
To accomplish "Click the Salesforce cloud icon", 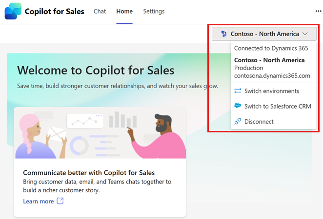I will click(x=238, y=106).
